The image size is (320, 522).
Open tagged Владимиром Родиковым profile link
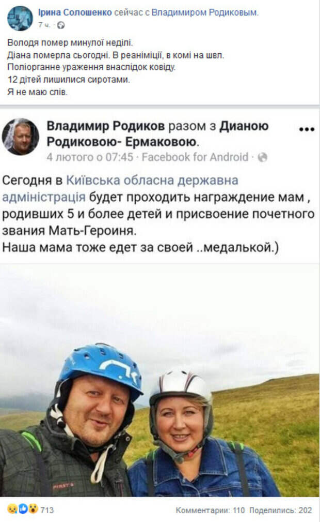point(205,12)
